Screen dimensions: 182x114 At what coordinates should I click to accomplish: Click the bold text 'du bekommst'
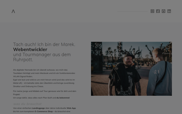pyautogui.click(x=63, y=98)
